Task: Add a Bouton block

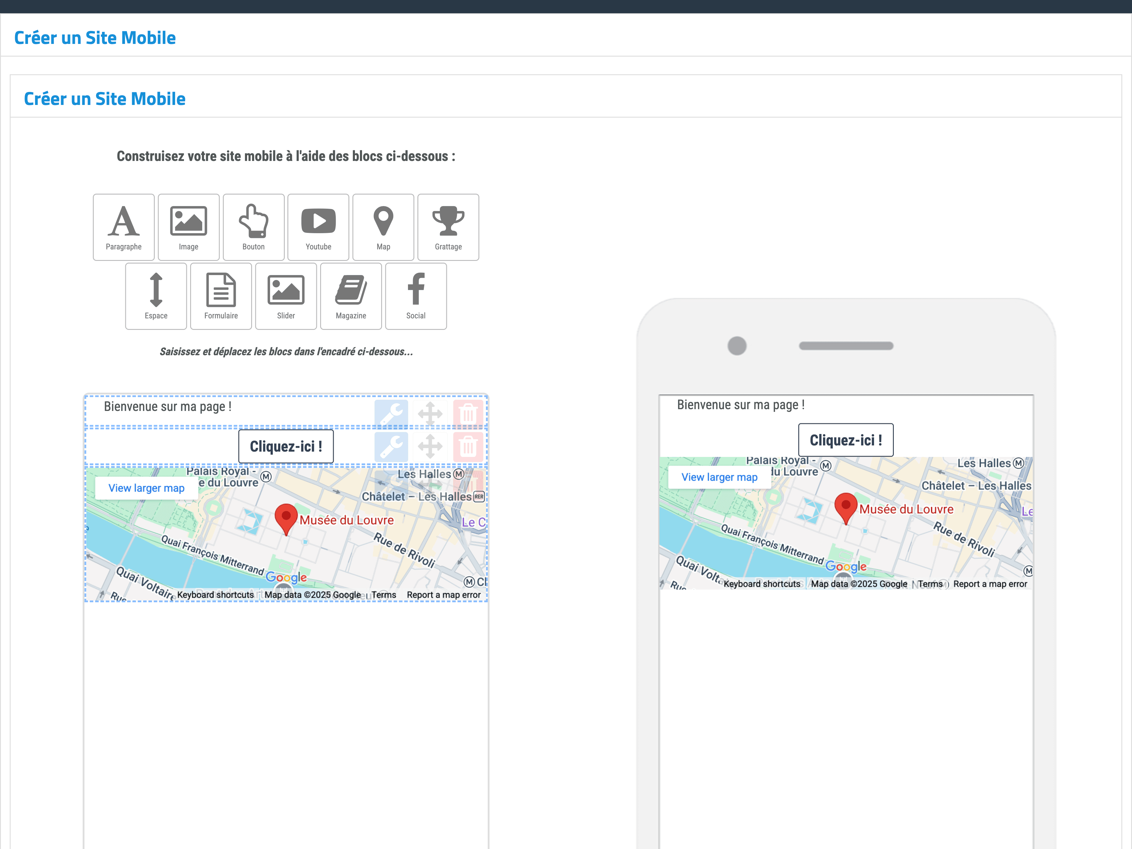Action: pyautogui.click(x=253, y=227)
